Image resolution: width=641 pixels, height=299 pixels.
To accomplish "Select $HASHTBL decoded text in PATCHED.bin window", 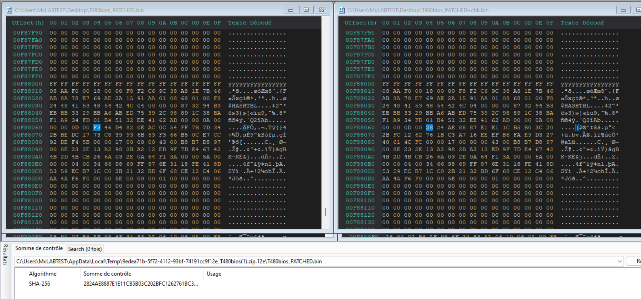I will [243, 106].
